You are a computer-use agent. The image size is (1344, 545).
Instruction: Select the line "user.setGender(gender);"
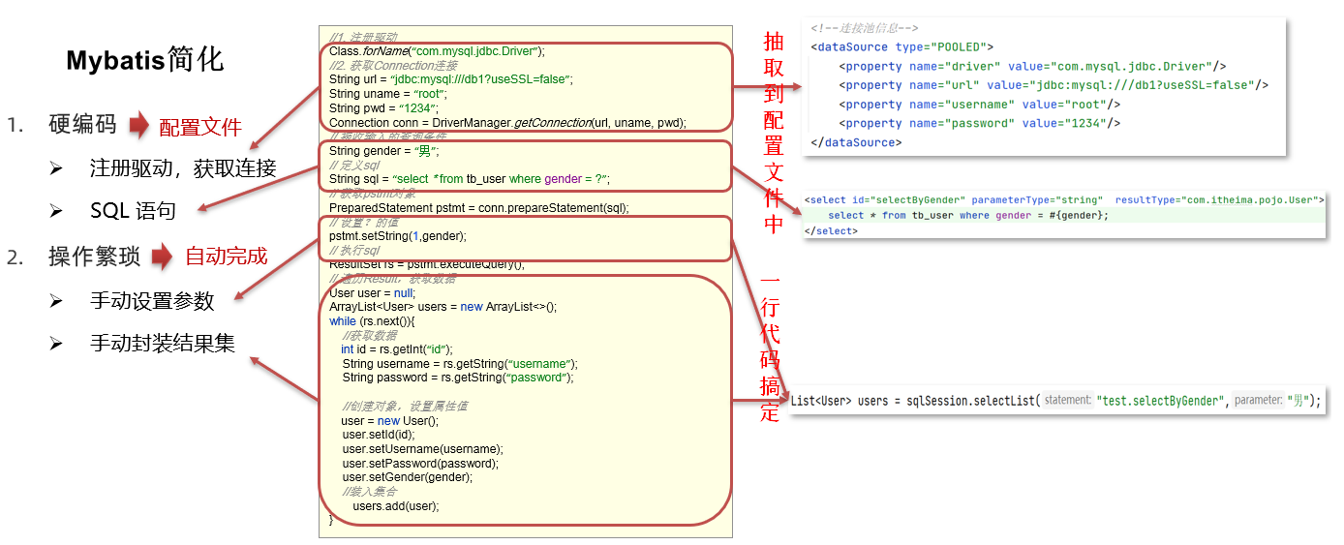[x=407, y=477]
